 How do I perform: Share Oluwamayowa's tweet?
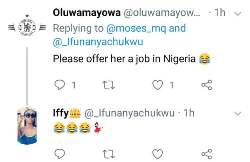point(206,85)
